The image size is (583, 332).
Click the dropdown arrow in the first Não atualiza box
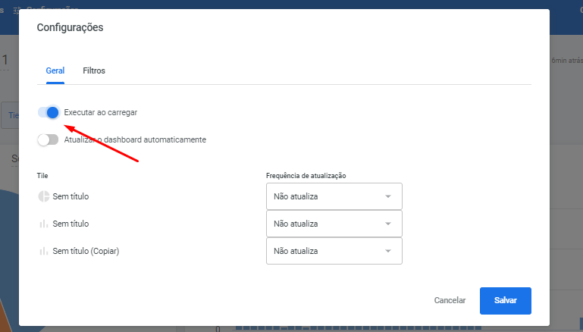[x=388, y=196]
